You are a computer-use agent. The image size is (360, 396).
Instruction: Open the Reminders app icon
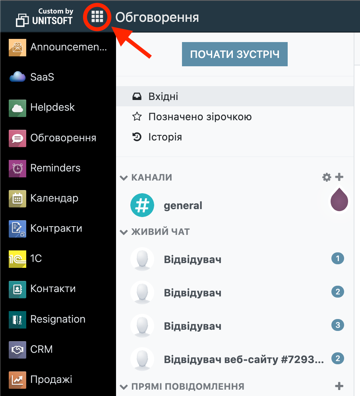[17, 168]
